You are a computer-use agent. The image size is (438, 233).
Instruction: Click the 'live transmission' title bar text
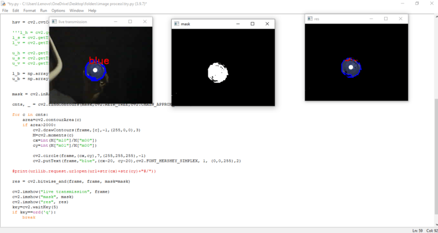72,22
